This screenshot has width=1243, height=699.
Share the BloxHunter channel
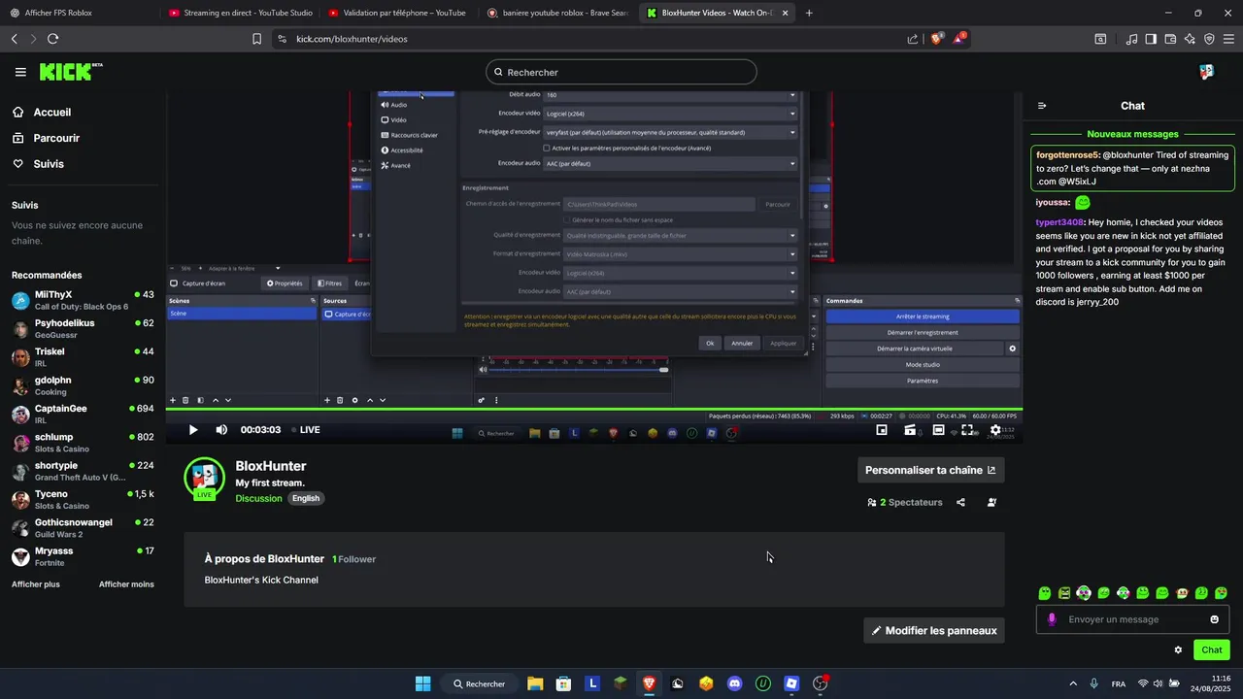tap(960, 502)
